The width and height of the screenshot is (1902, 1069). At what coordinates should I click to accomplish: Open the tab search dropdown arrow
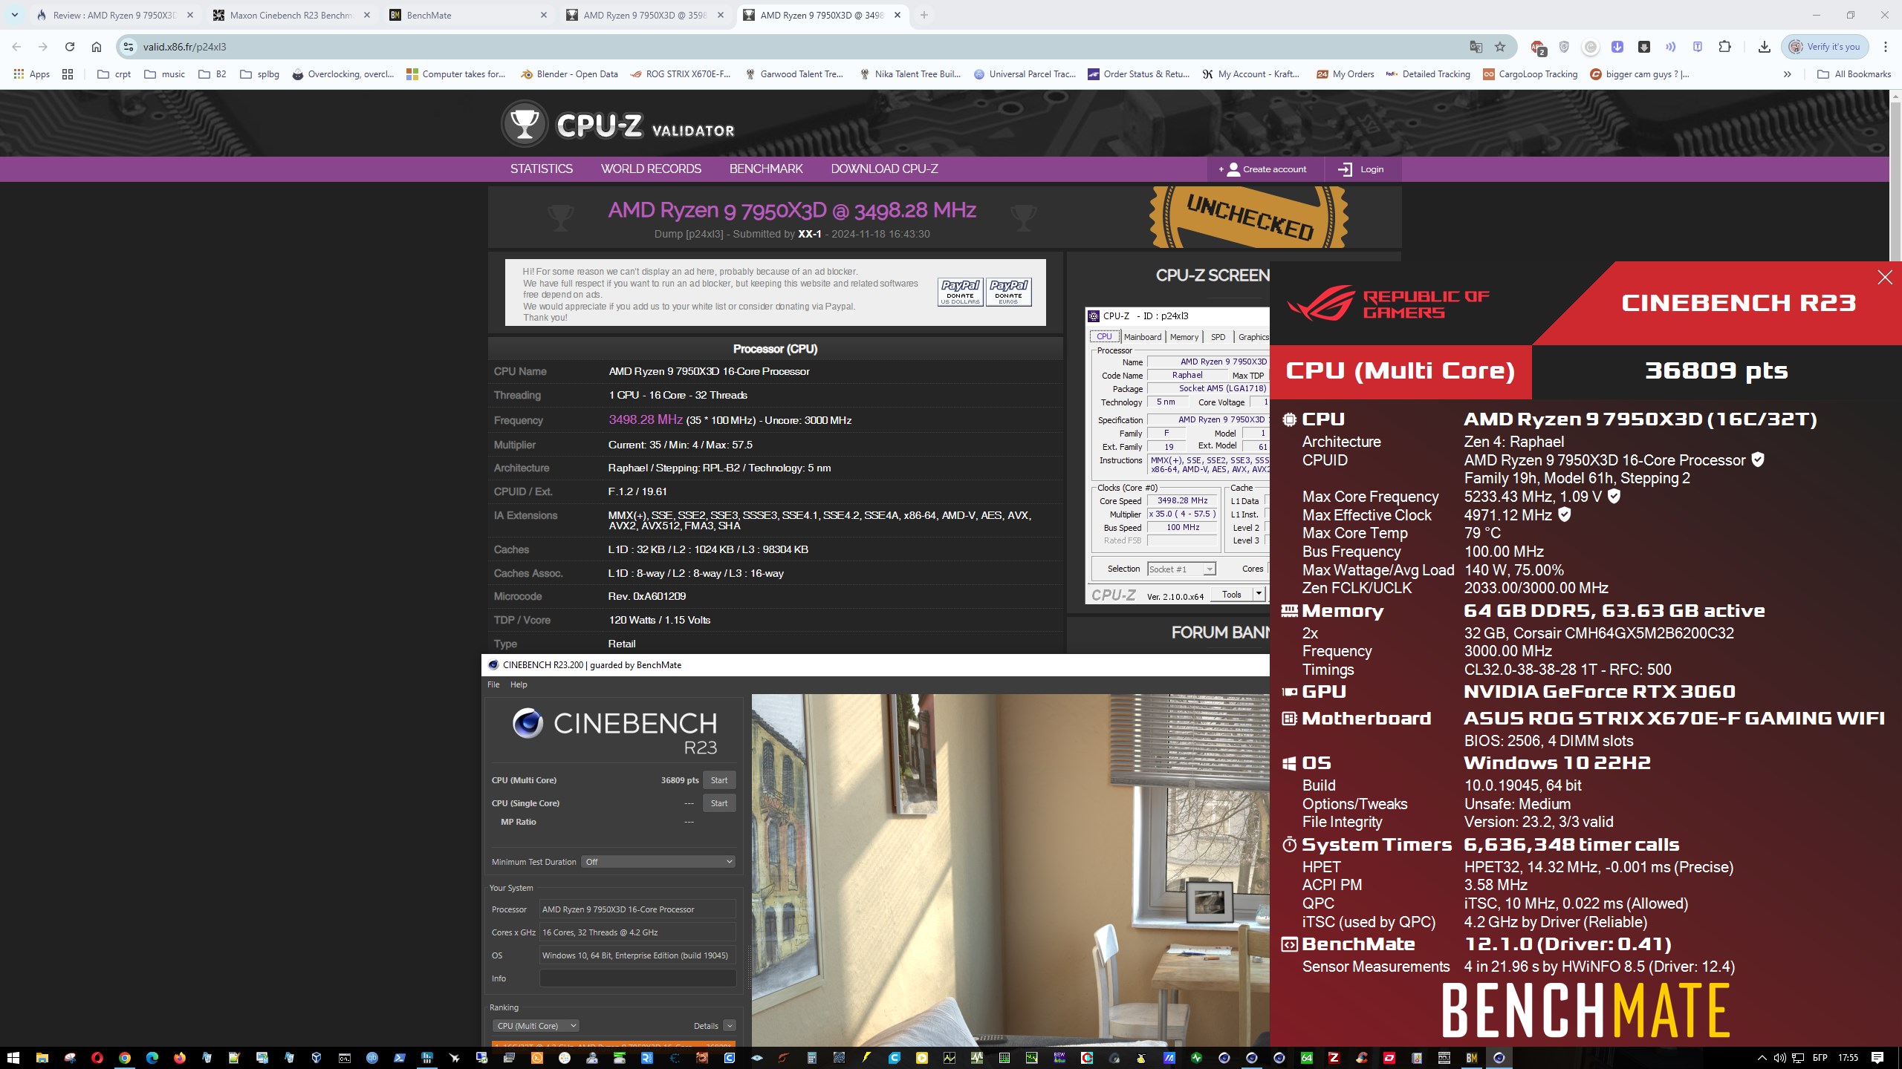[x=15, y=15]
